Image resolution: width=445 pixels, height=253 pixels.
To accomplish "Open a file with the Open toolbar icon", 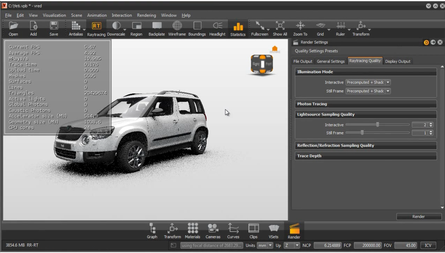I will [13, 28].
